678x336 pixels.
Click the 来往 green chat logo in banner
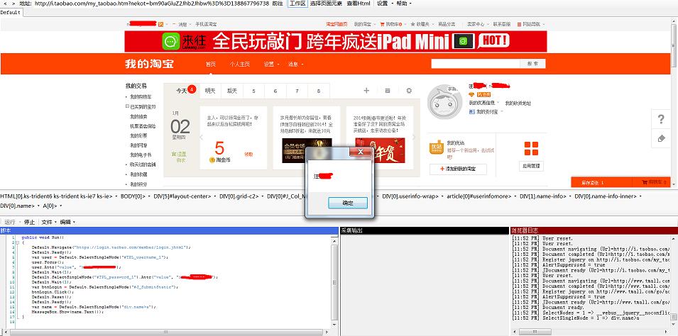pos(171,41)
